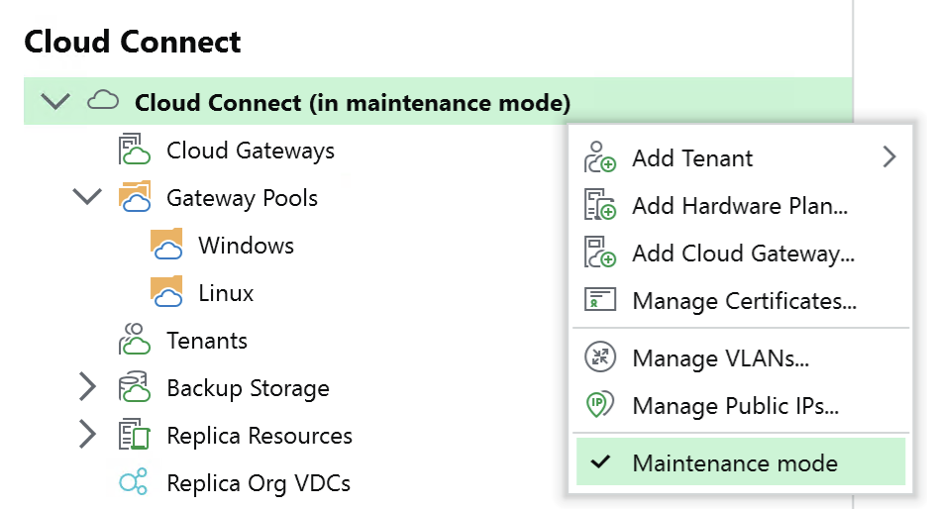Click the Linux gateway pool folder icon
Image resolution: width=927 pixels, height=509 pixels.
coord(166,291)
